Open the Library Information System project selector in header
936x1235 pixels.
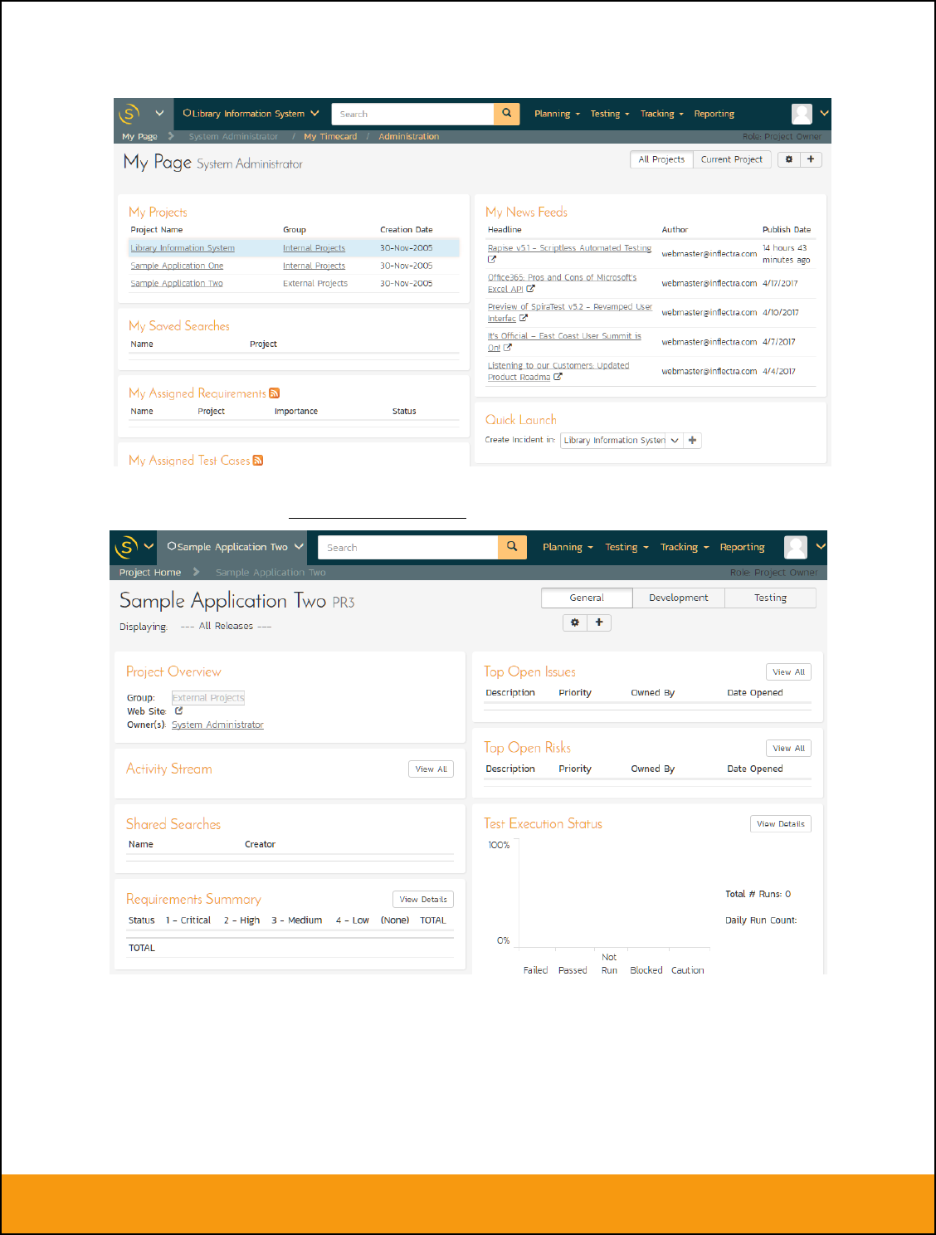[x=251, y=114]
